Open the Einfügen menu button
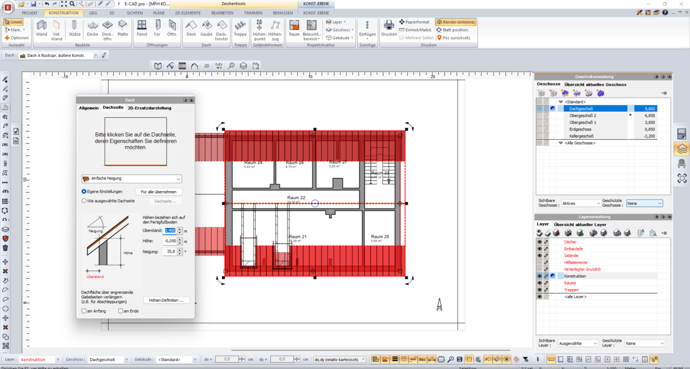 click(367, 29)
